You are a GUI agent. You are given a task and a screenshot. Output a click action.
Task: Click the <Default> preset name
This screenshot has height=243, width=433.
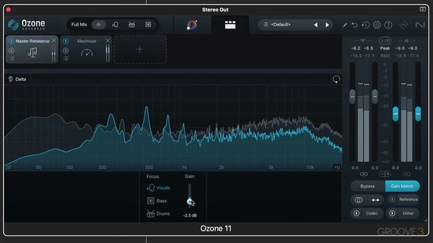[281, 24]
